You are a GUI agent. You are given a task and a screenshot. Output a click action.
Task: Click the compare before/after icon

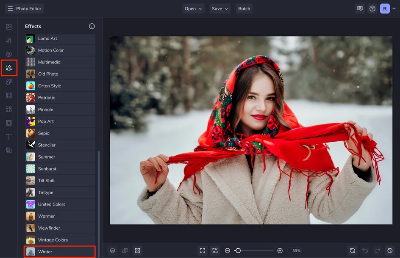[x=125, y=251]
